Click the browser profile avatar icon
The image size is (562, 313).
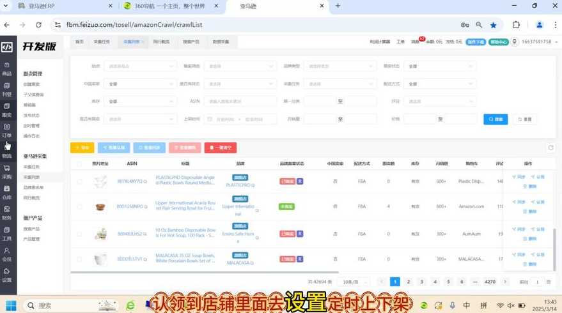(x=539, y=25)
